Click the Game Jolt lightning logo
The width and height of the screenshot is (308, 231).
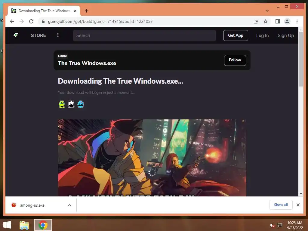(16, 35)
